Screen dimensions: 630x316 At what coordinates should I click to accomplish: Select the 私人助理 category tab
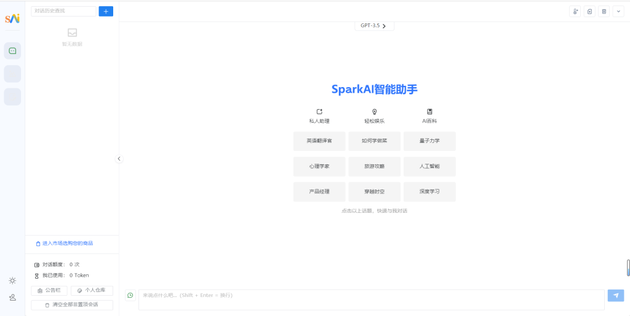click(x=319, y=116)
